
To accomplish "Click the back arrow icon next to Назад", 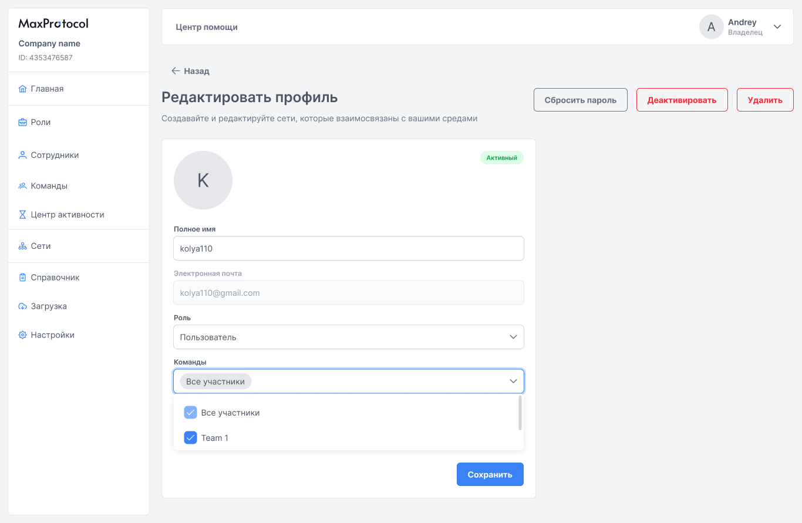I will point(176,71).
